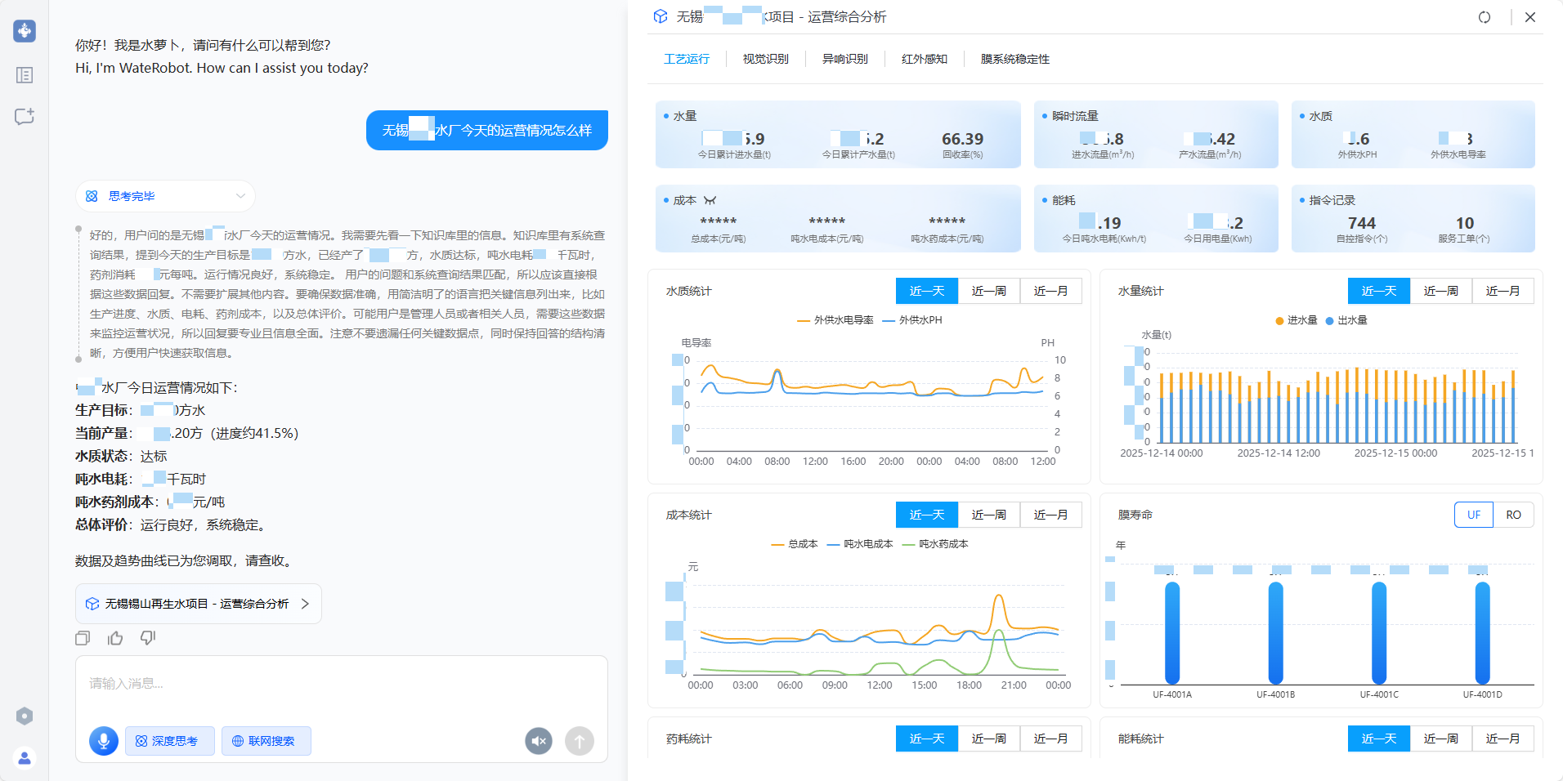Click the thumbs down icon
1563x781 pixels.
click(148, 638)
